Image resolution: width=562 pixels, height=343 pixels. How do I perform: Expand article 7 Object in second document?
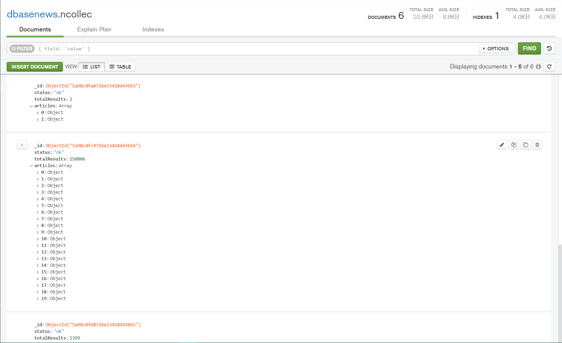point(38,219)
